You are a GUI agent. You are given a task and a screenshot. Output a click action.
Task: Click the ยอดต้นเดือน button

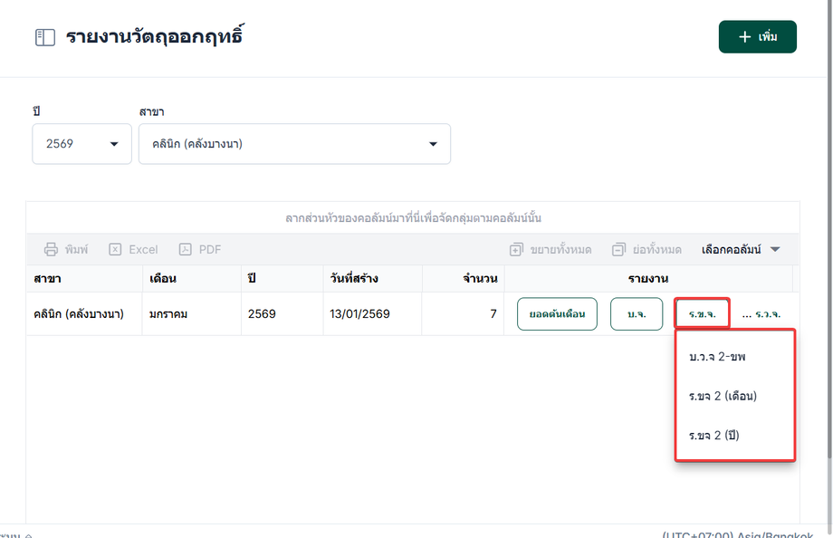pyautogui.click(x=557, y=314)
